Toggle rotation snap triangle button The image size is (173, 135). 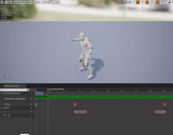click(x=147, y=2)
